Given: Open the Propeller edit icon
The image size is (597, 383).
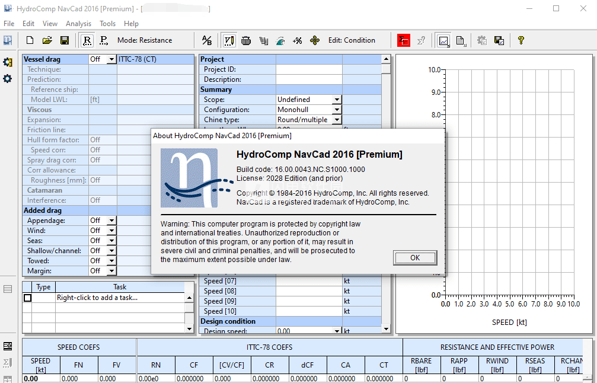Looking at the screenshot, I should click(x=315, y=40).
